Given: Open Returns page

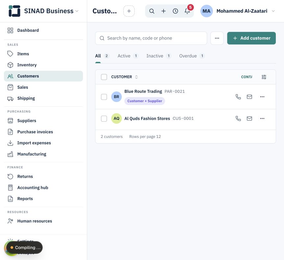Looking at the screenshot, I should 43,176.
